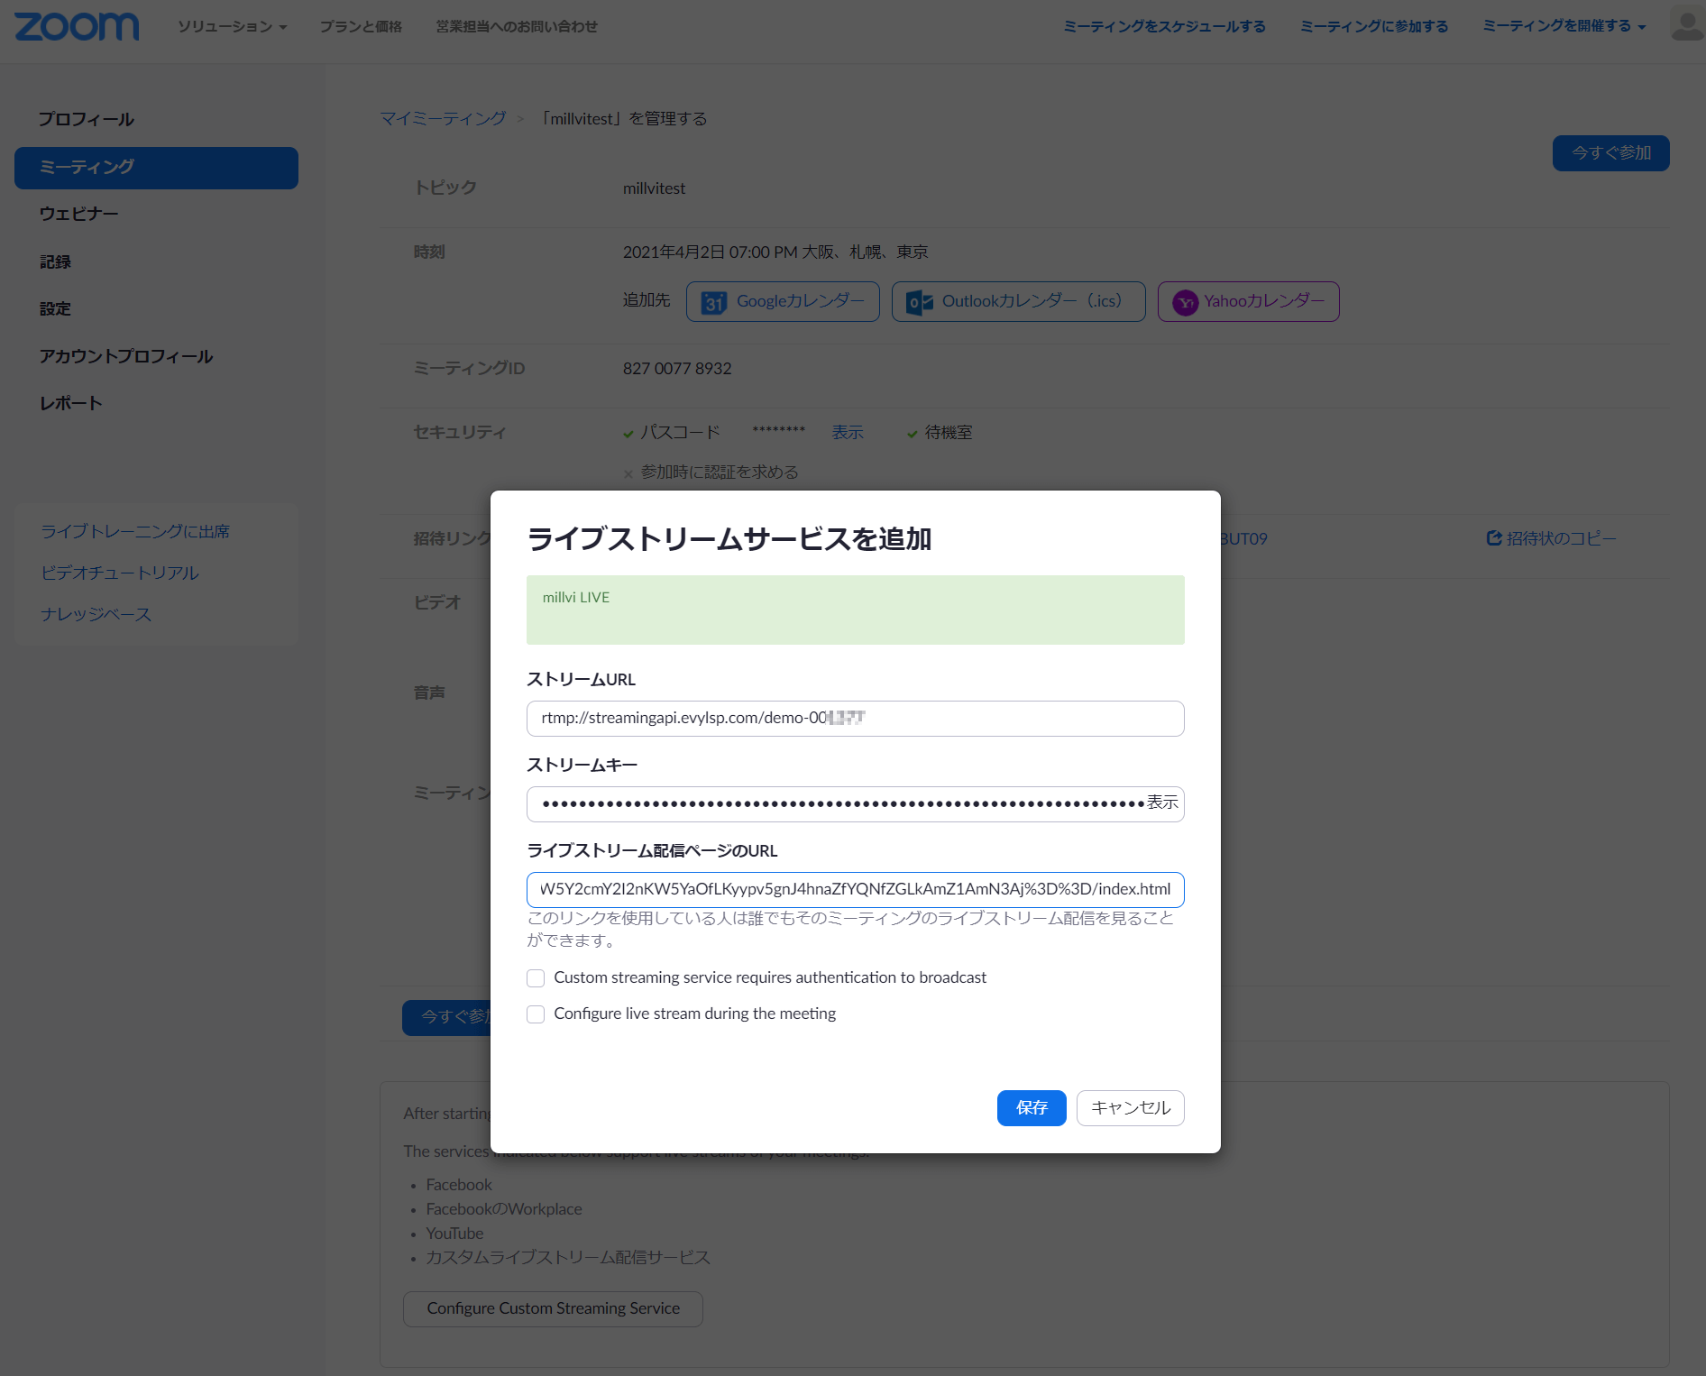
Task: Switch to the ウェビナー section
Action: coord(78,213)
